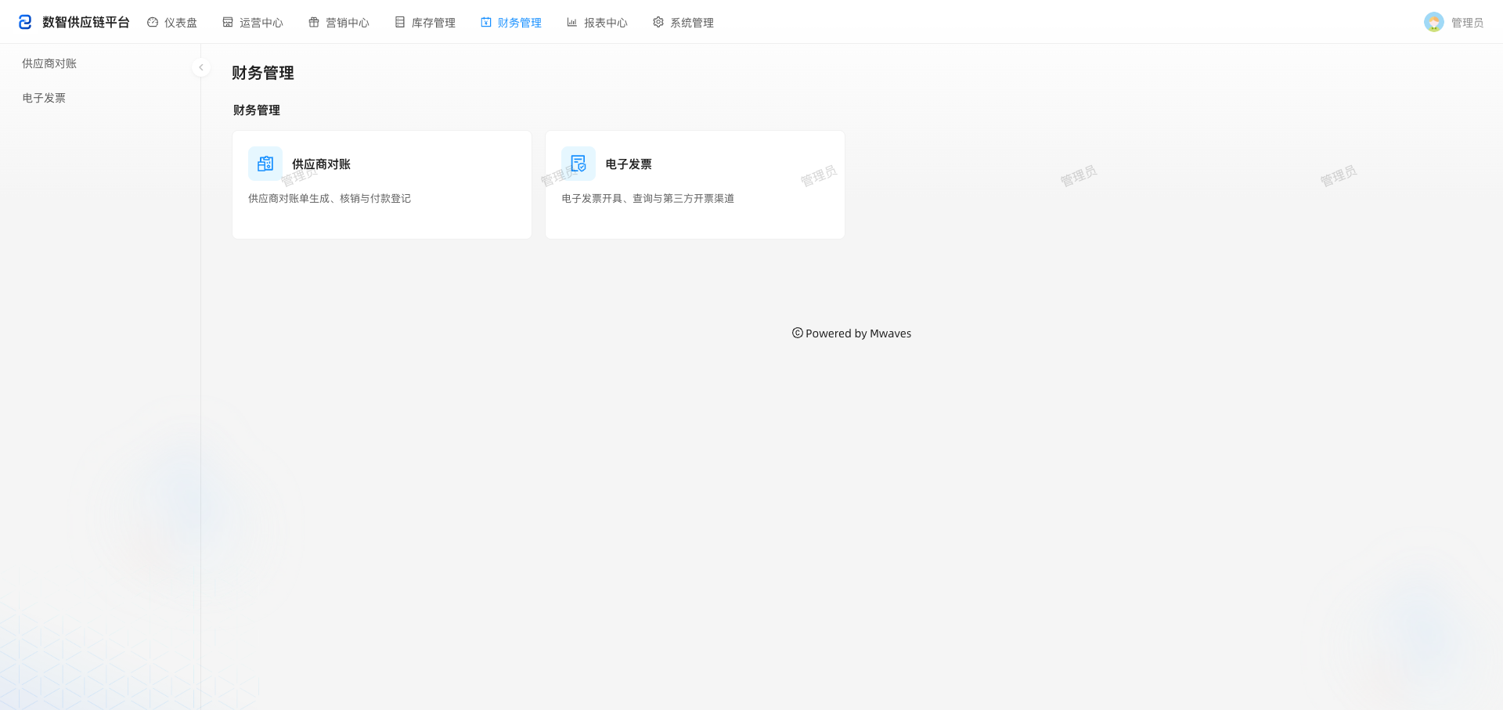This screenshot has height=710, width=1503.
Task: Click description 电子发票开具、查询与第三方开票渠道
Action: click(x=648, y=199)
